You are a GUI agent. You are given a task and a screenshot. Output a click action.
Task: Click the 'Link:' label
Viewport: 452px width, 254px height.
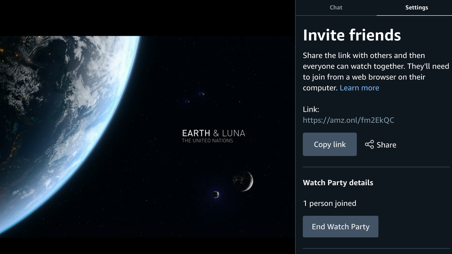(x=311, y=110)
